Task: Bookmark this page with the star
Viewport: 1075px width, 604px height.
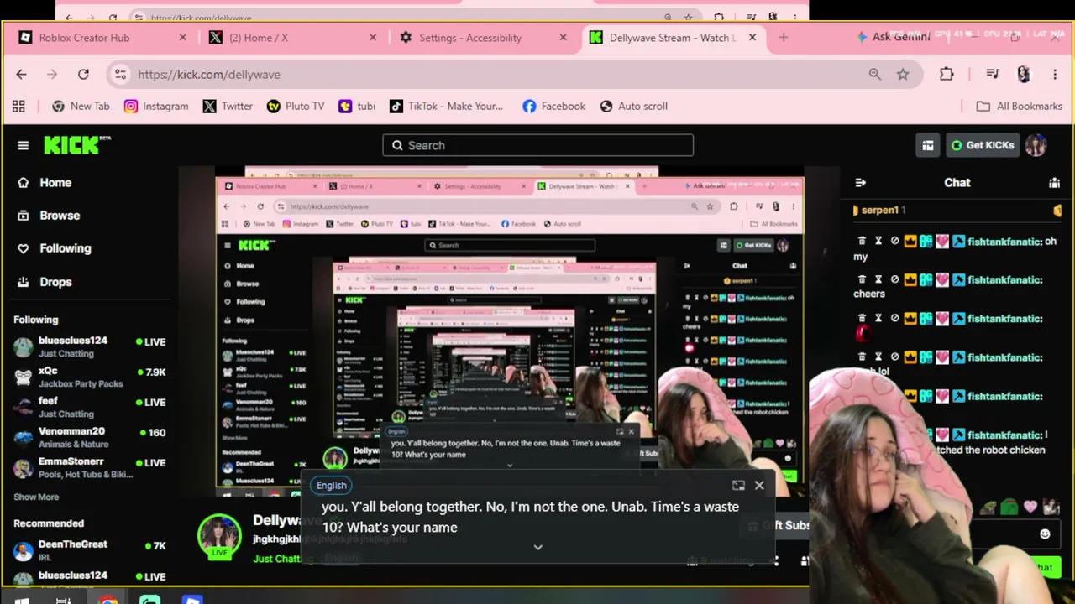Action: 903,75
